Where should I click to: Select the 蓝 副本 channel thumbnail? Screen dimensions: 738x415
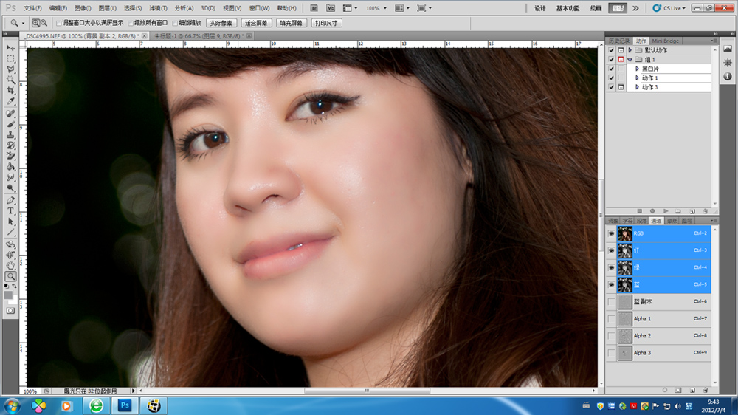pos(624,302)
